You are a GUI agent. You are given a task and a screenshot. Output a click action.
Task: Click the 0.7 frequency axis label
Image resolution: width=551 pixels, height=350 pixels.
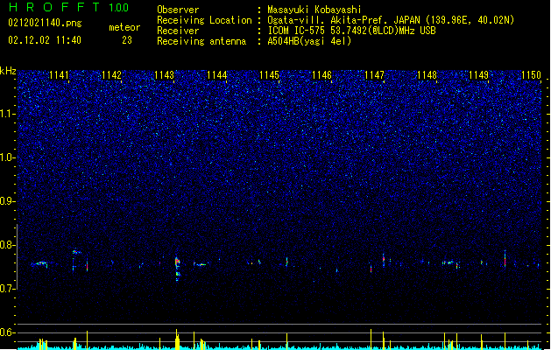7,289
